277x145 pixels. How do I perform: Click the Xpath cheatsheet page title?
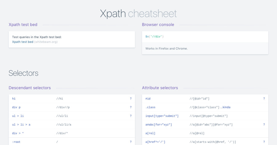pyautogui.click(x=138, y=14)
